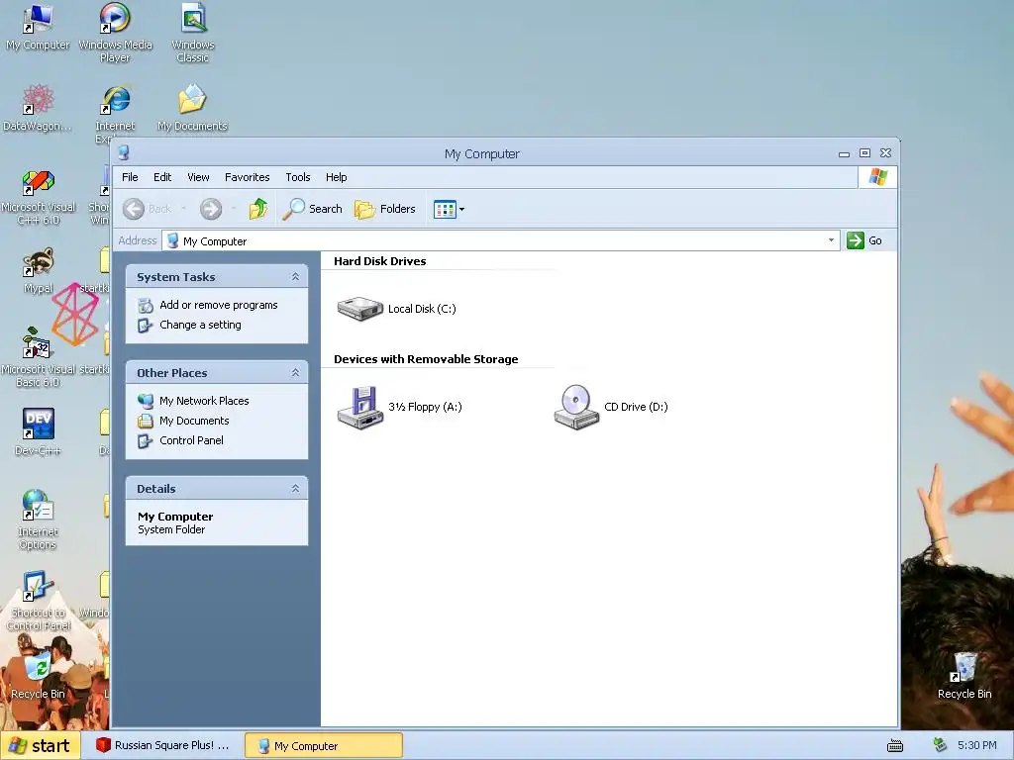Viewport: 1014px width, 760px height.
Task: Click the 5:30 PM taskbar clock
Action: click(977, 745)
